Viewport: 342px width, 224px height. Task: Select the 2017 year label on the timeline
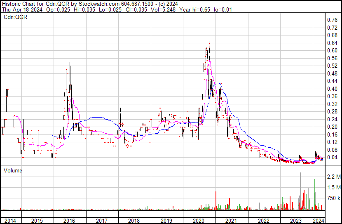102,221
